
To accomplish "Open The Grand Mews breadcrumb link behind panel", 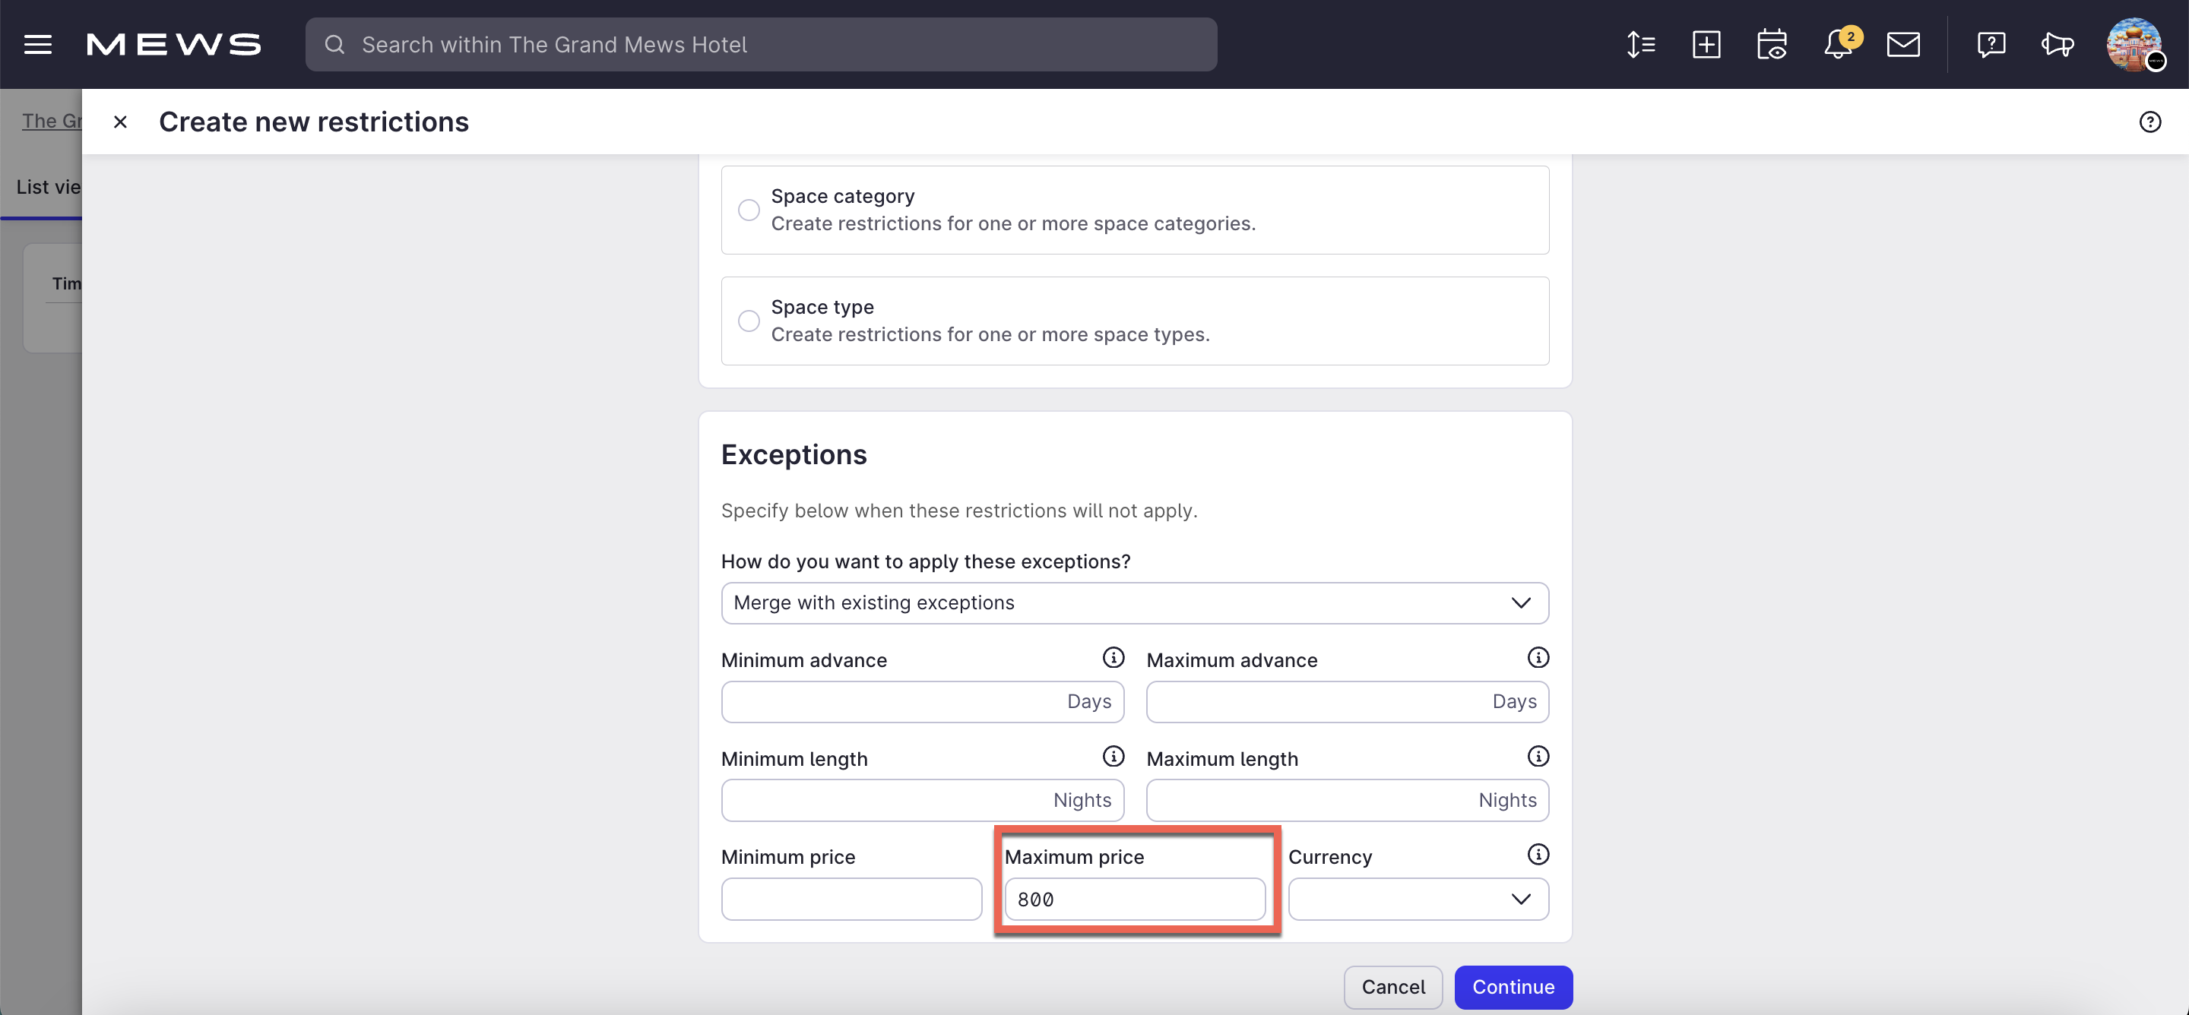I will (x=51, y=121).
